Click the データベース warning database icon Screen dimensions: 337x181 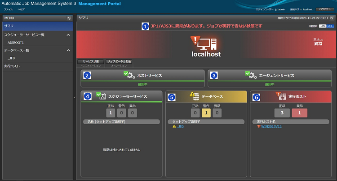coord(195,96)
